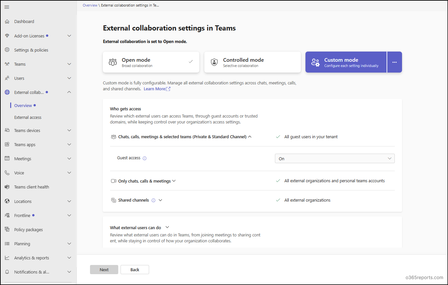Open the Learn More link
The image size is (448, 285).
(x=157, y=89)
